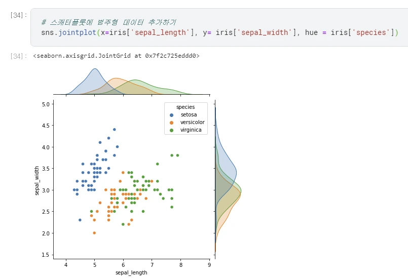This screenshot has width=408, height=278.
Task: Click the 'jointplot' function name in code
Action: click(x=77, y=32)
